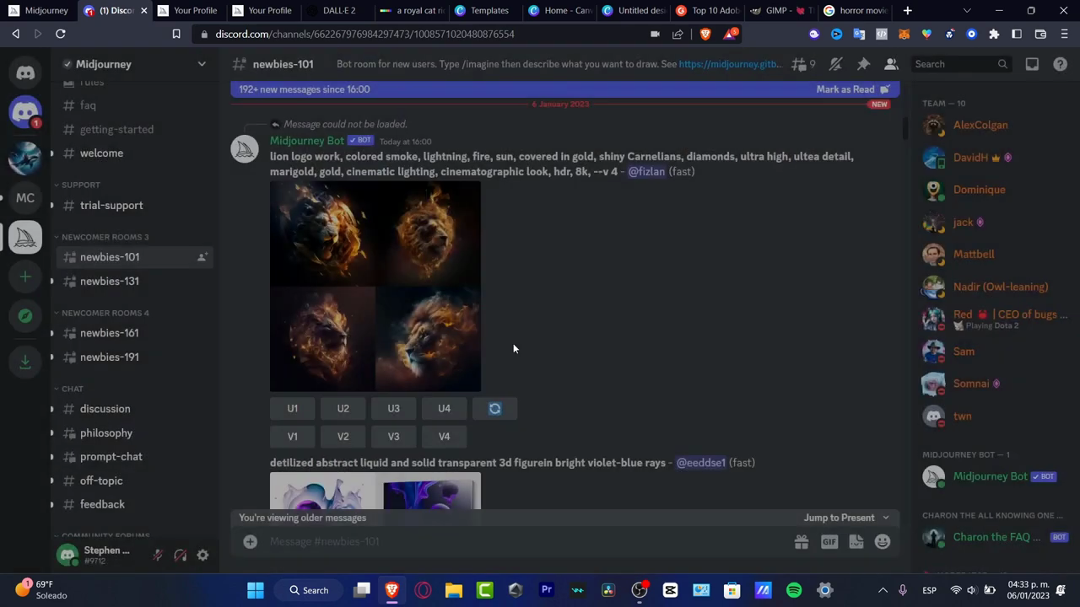Viewport: 1080px width, 607px height.
Task: Upscale third image with U3
Action: click(393, 408)
